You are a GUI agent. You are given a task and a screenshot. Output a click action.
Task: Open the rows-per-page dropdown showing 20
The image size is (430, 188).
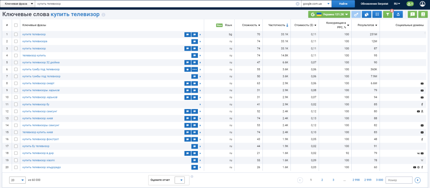point(18,180)
